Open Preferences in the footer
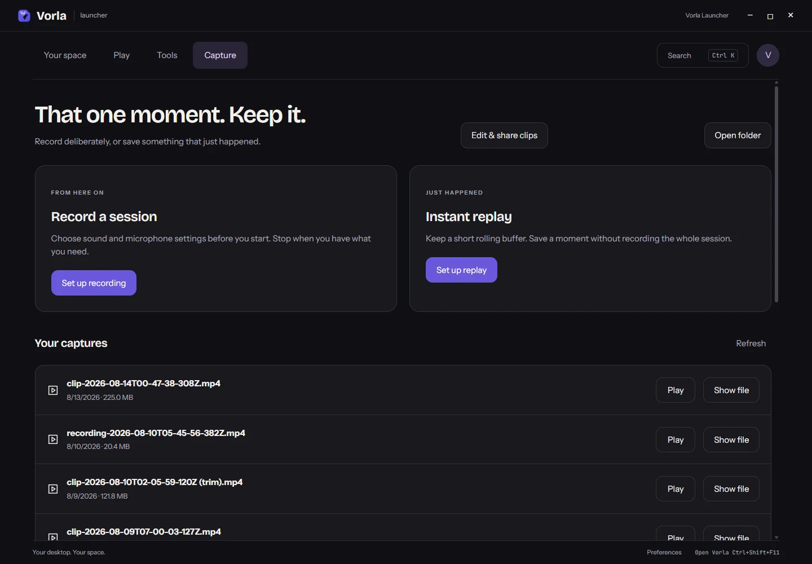The height and width of the screenshot is (564, 812). tap(664, 553)
